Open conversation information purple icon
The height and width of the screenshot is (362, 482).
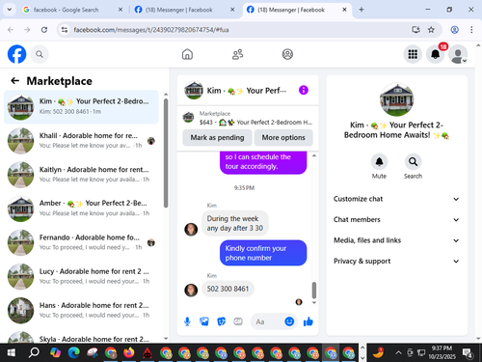tap(304, 90)
